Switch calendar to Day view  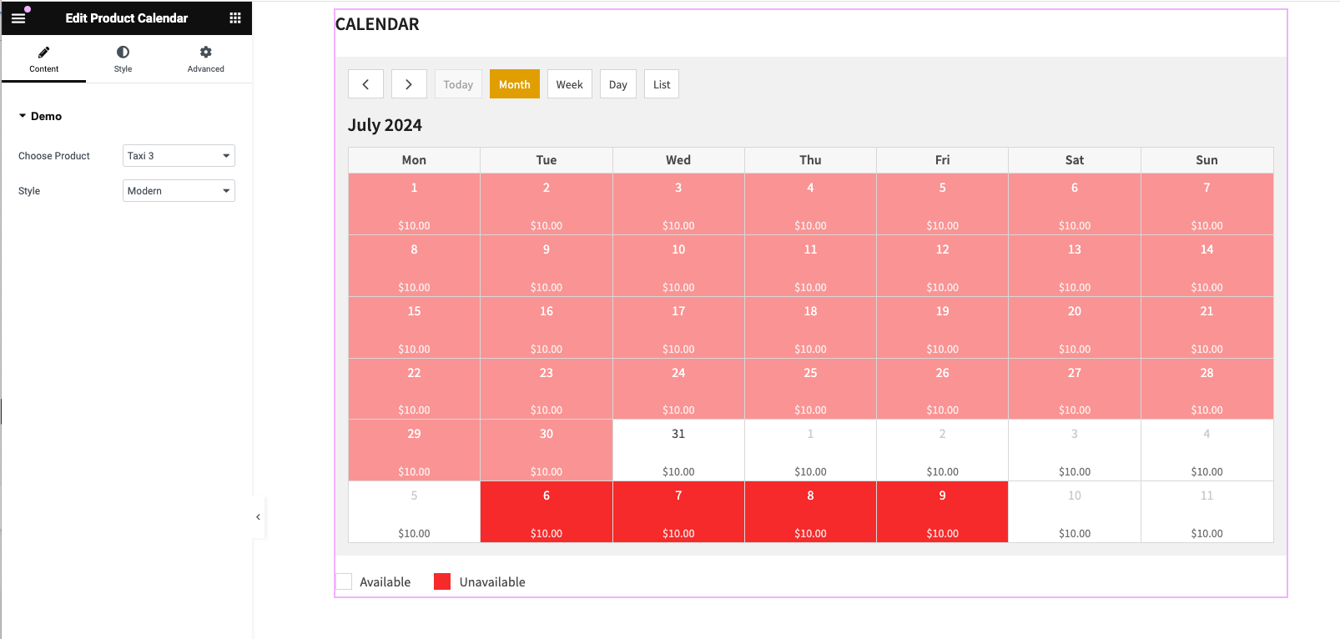tap(617, 84)
